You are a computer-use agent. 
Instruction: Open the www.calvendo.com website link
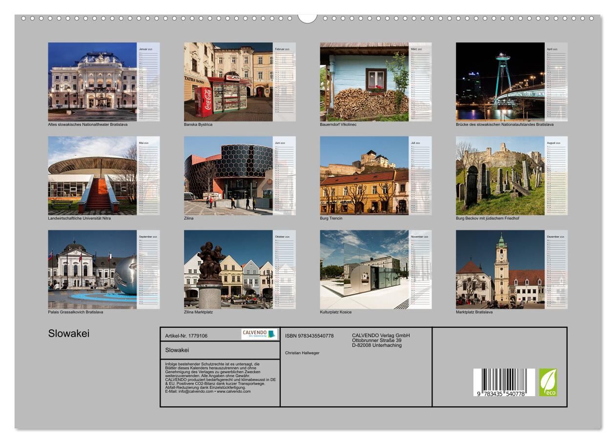click(233, 391)
